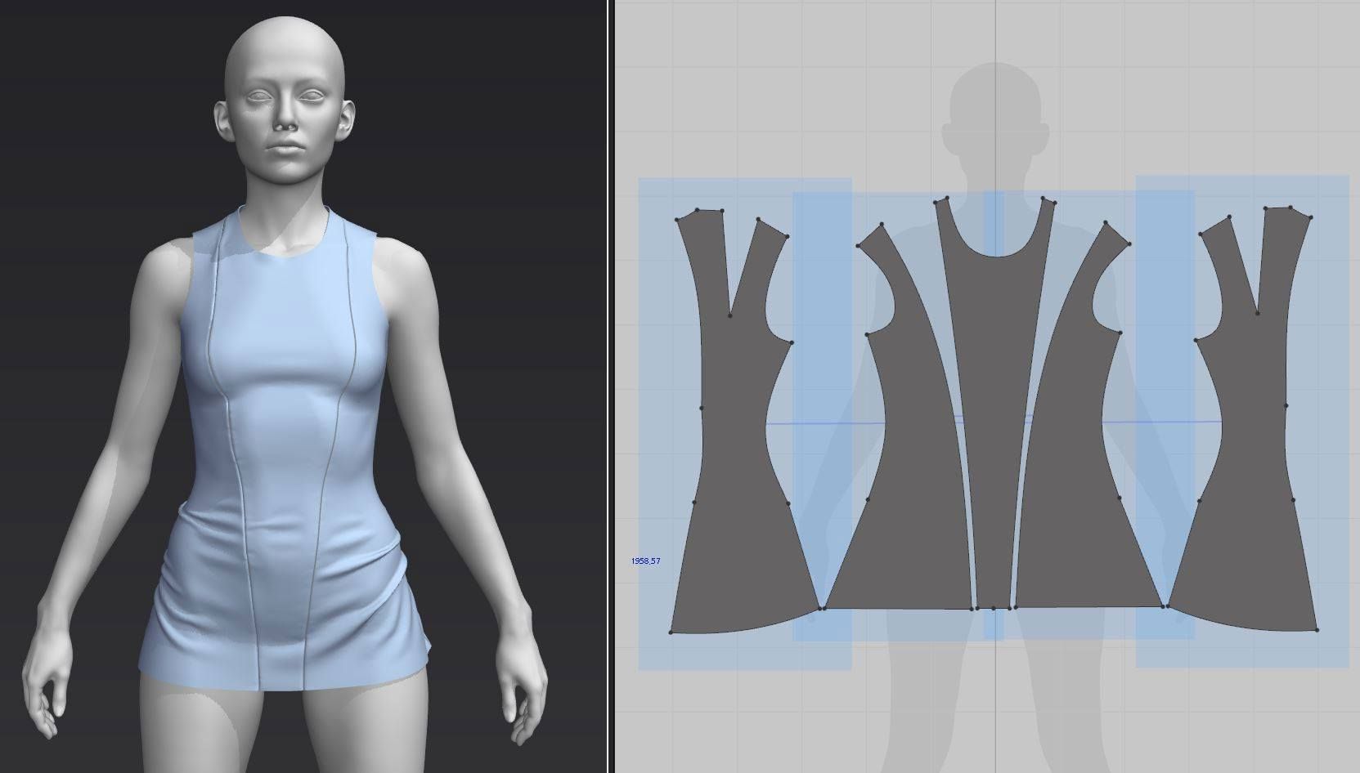Select the V-dart tip point on far-right pattern
1360x773 pixels.
coord(1258,313)
